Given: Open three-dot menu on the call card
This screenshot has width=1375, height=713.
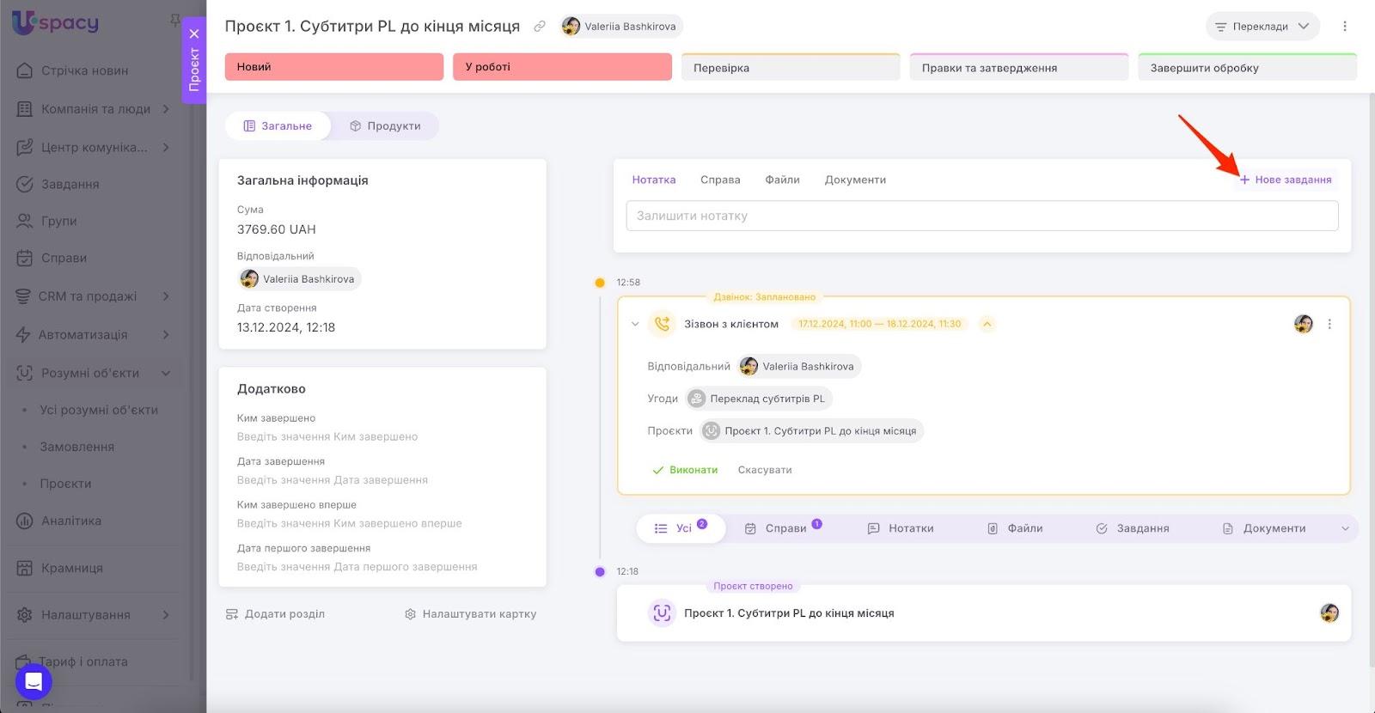Looking at the screenshot, I should [1329, 324].
